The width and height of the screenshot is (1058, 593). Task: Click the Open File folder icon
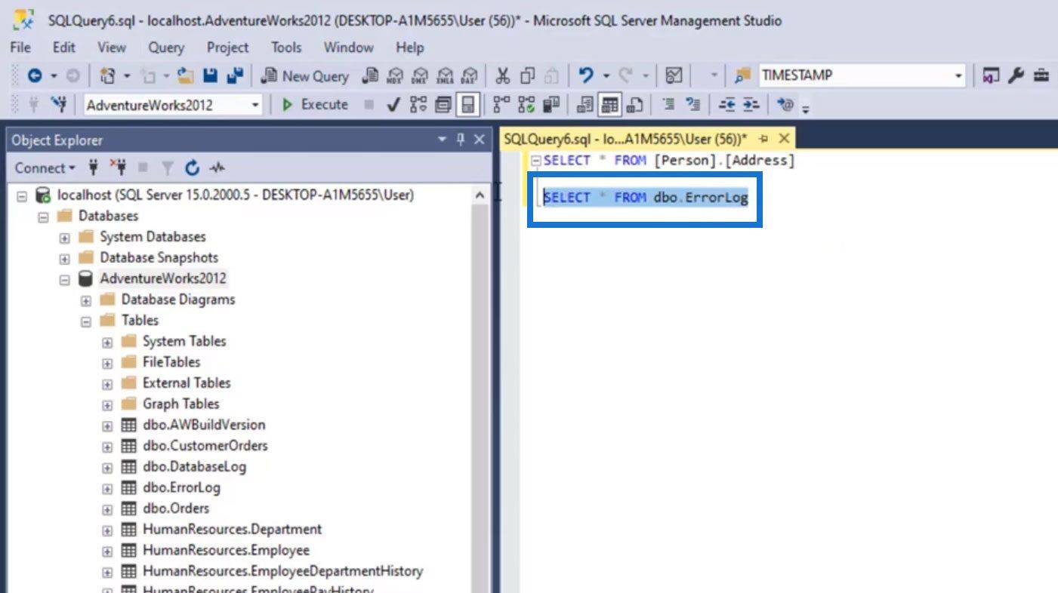(x=185, y=75)
